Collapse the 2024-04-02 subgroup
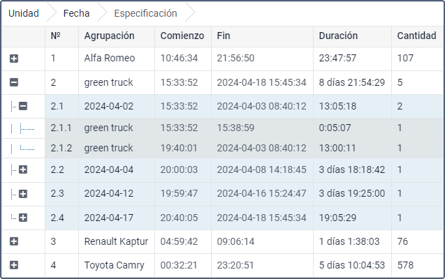 click(23, 106)
